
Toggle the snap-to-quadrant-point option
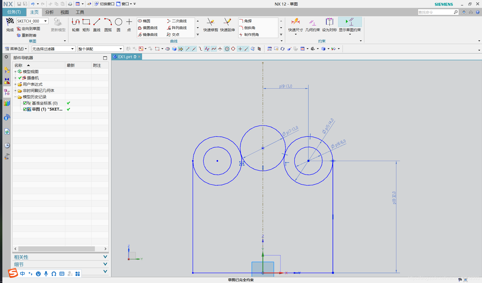tap(233, 49)
